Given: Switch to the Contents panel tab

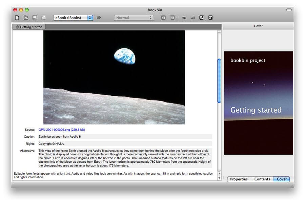Looking at the screenshot, I should 262,179.
